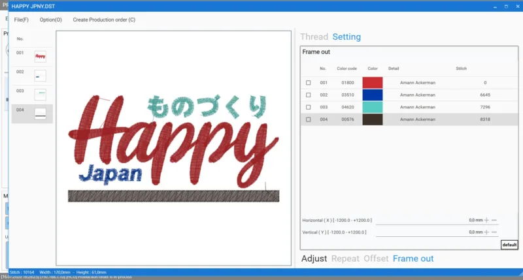
Task: Click Width : 120,0mm in status bar
Action: point(55,272)
